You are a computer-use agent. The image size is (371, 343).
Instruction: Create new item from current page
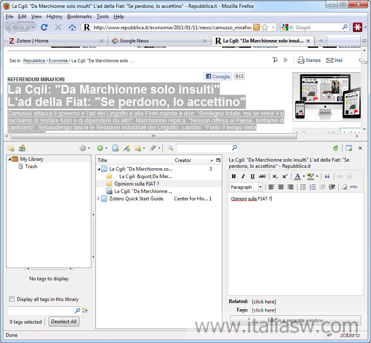[x=115, y=148]
